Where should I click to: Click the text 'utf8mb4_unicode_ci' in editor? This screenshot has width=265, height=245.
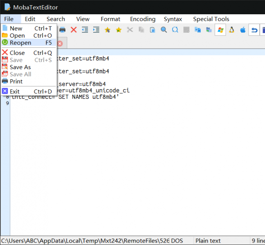pos(99,91)
